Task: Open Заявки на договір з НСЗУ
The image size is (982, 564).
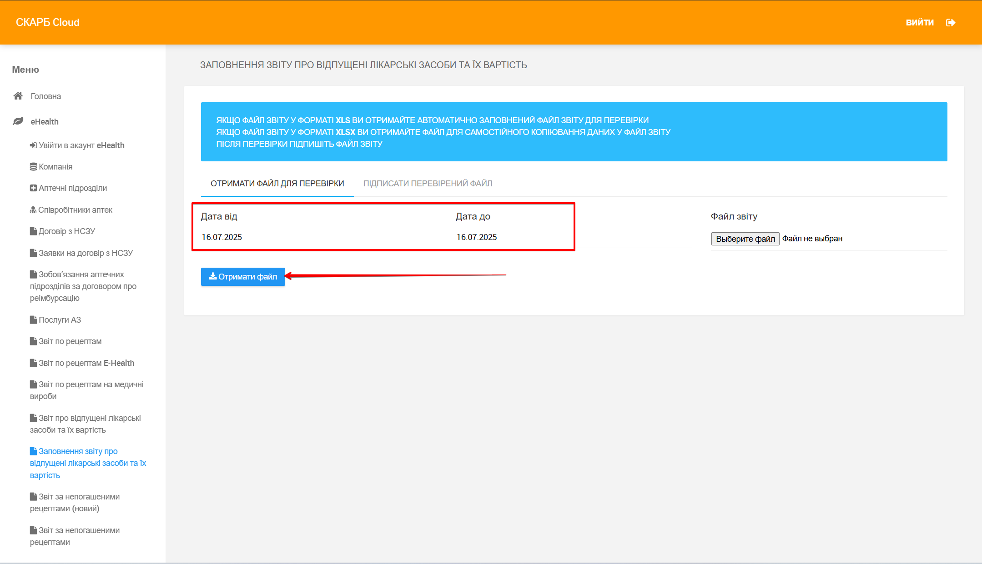Action: pos(86,253)
